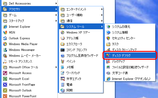This screenshot has height=98, width=158.
Task: Click the 文字コード表 icon
Action: 108,73
